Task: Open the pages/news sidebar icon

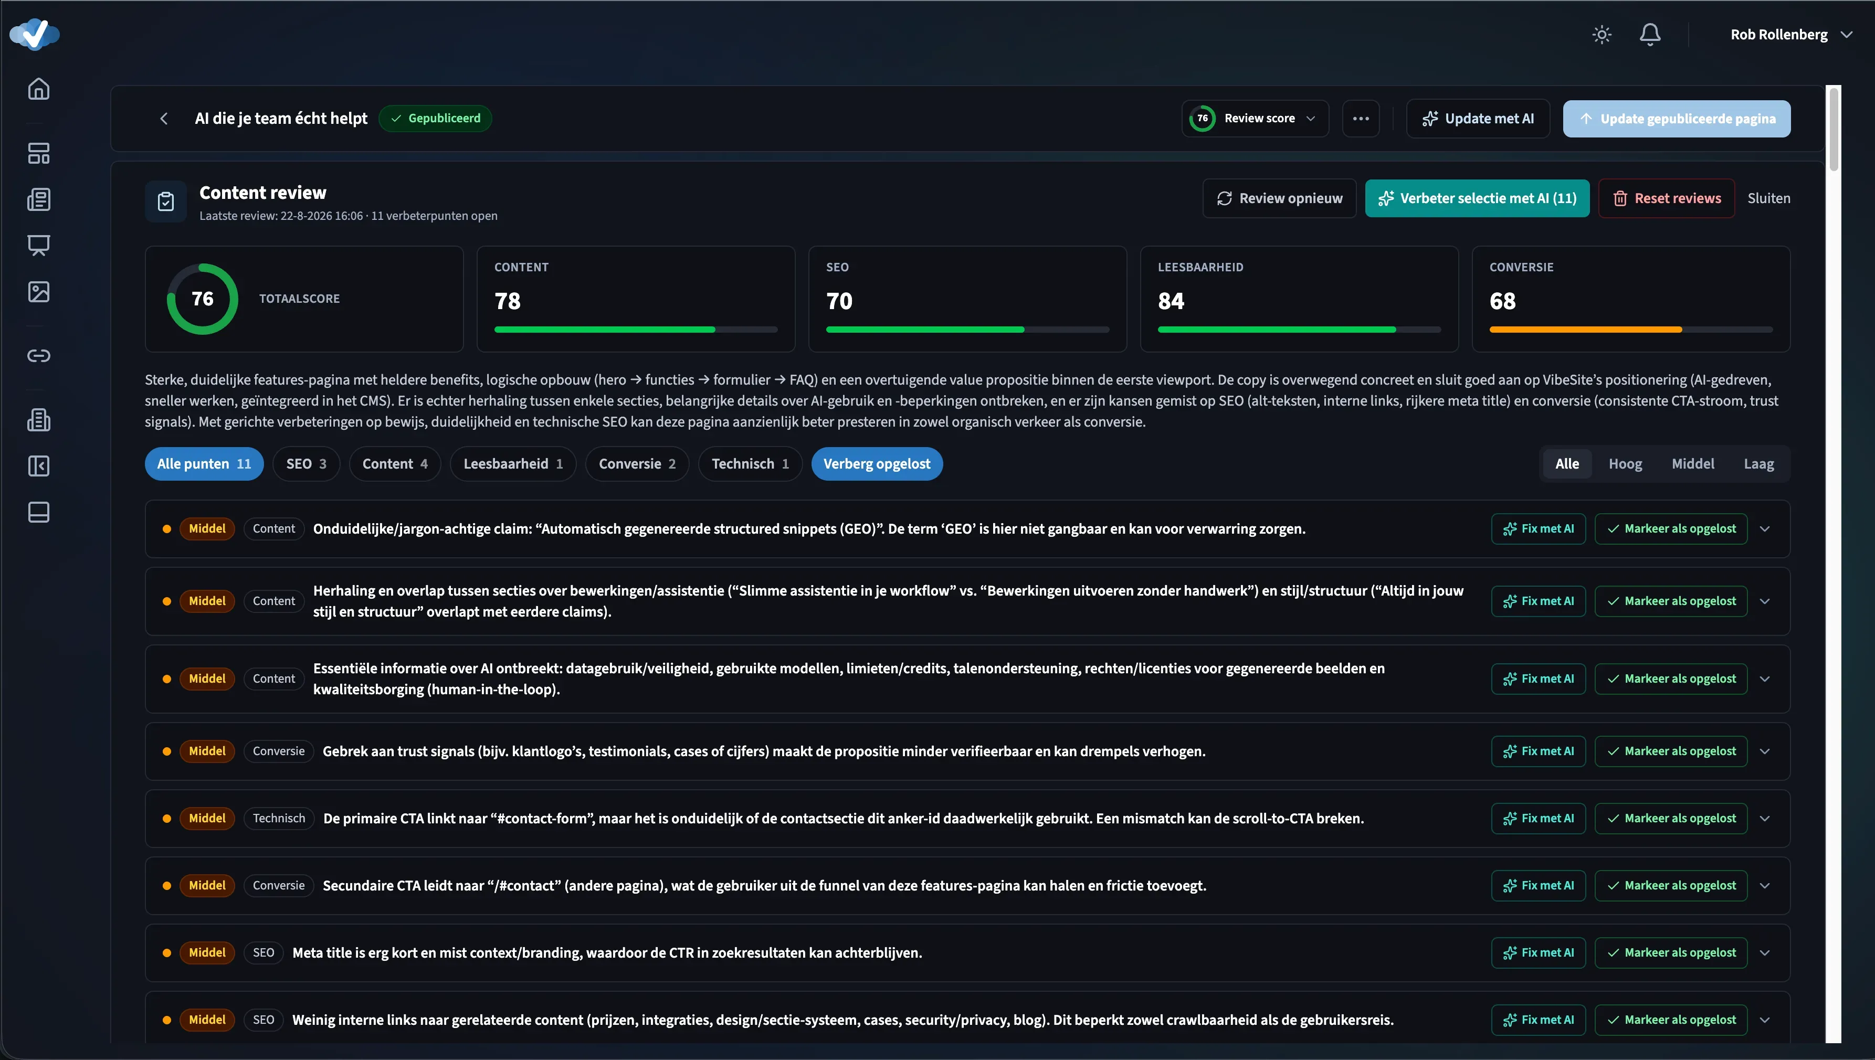Action: [x=39, y=199]
